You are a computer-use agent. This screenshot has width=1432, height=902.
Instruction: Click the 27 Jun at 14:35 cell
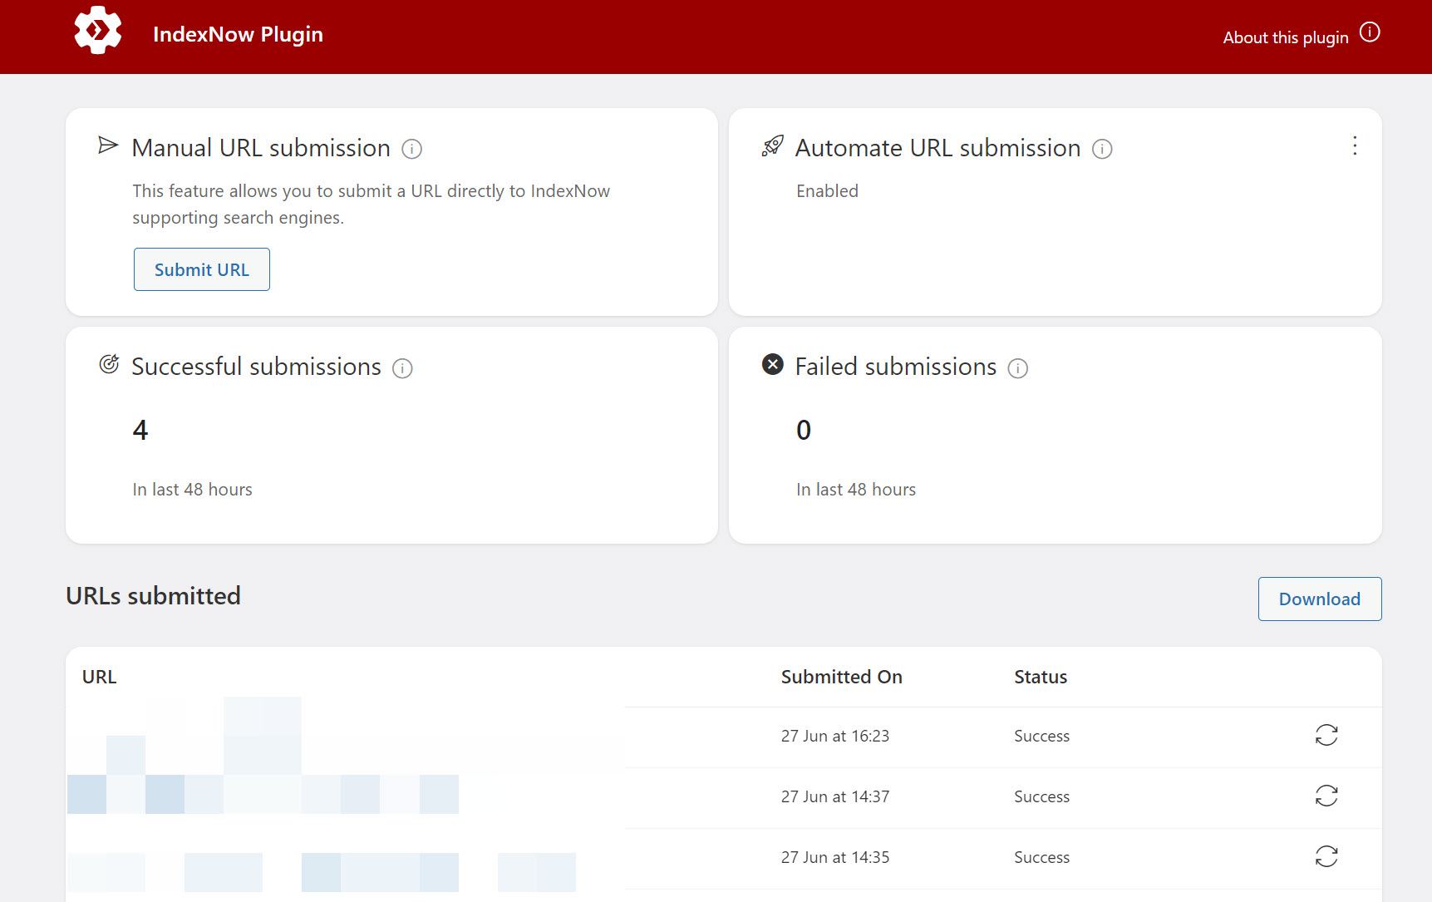coord(835,857)
